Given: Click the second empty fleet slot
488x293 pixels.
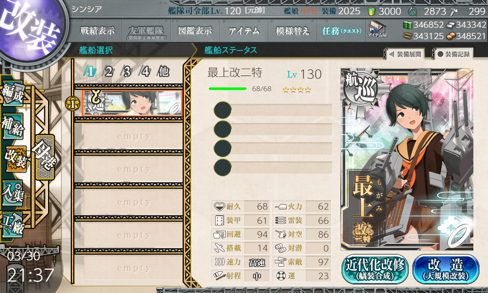Looking at the screenshot, I should [129, 169].
